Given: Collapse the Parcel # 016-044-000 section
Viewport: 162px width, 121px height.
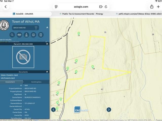Looking at the screenshot, I should (x=47, y=44).
